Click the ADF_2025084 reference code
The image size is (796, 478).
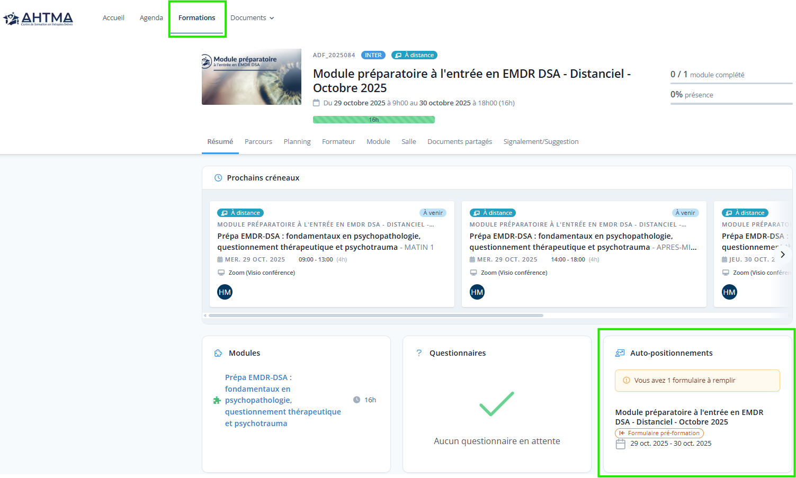pos(334,55)
